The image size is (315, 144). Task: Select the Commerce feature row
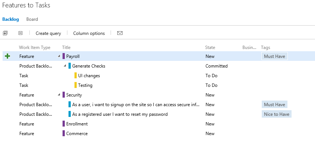157,133
